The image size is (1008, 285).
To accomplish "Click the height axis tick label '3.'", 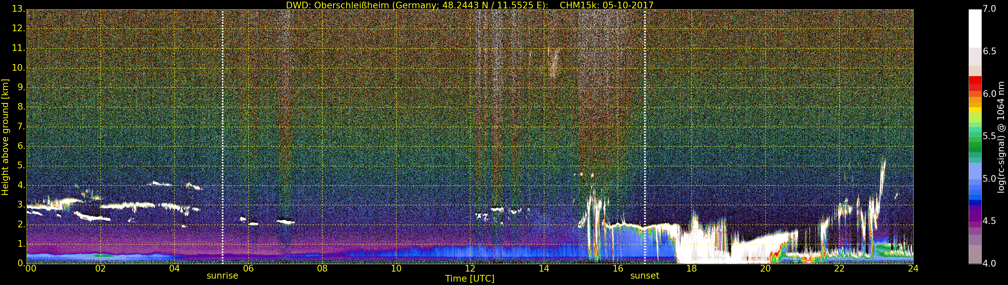I will tap(21, 205).
